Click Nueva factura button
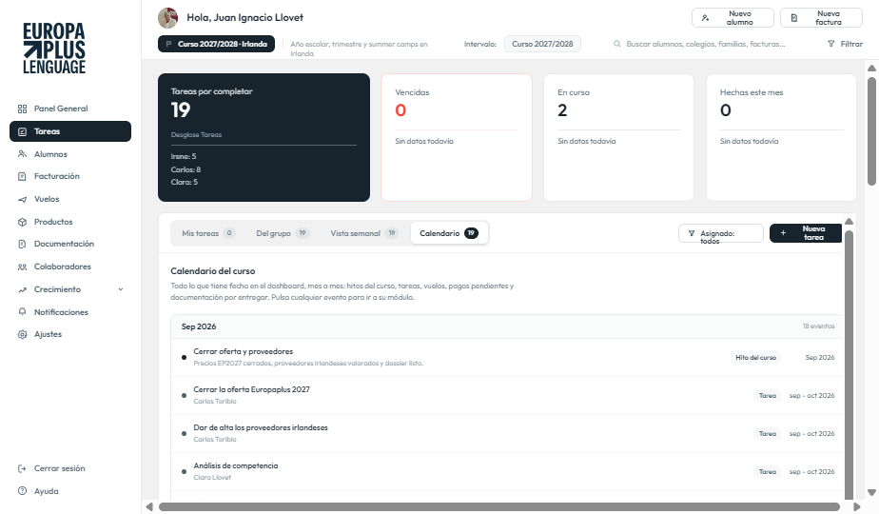The image size is (879, 514). pyautogui.click(x=821, y=18)
